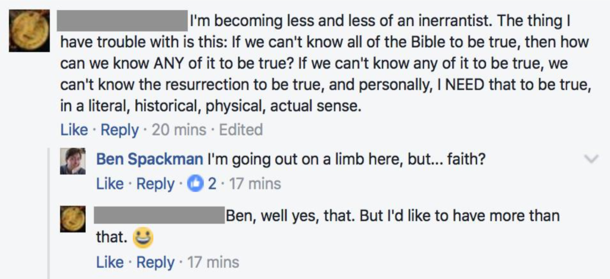The height and width of the screenshot is (279, 610).
Task: Click the top commenter's coin profile picture
Action: coord(29,31)
